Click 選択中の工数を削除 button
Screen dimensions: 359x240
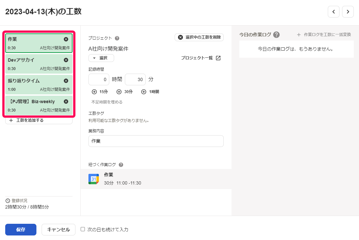(199, 37)
